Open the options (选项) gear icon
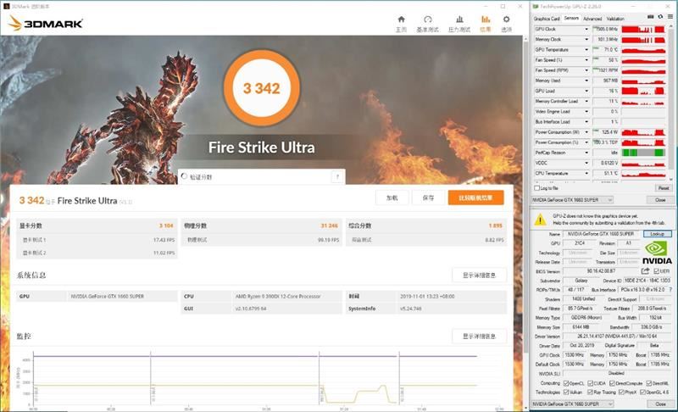The image size is (678, 412). click(x=506, y=19)
